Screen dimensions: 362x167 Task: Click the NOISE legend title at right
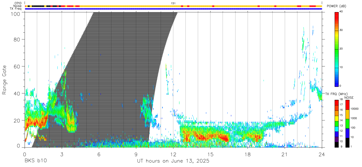pyautogui.click(x=349, y=97)
